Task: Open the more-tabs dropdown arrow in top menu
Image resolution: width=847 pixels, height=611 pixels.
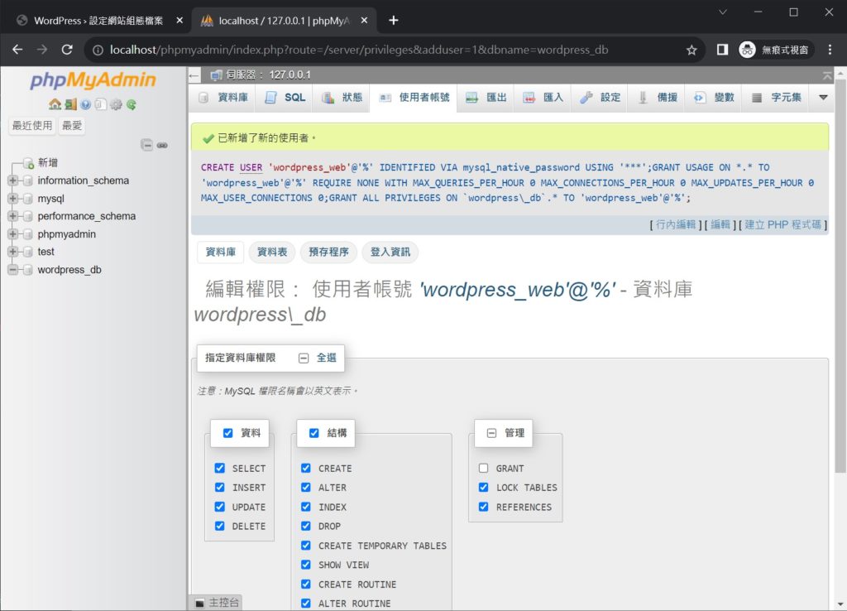Action: click(823, 98)
